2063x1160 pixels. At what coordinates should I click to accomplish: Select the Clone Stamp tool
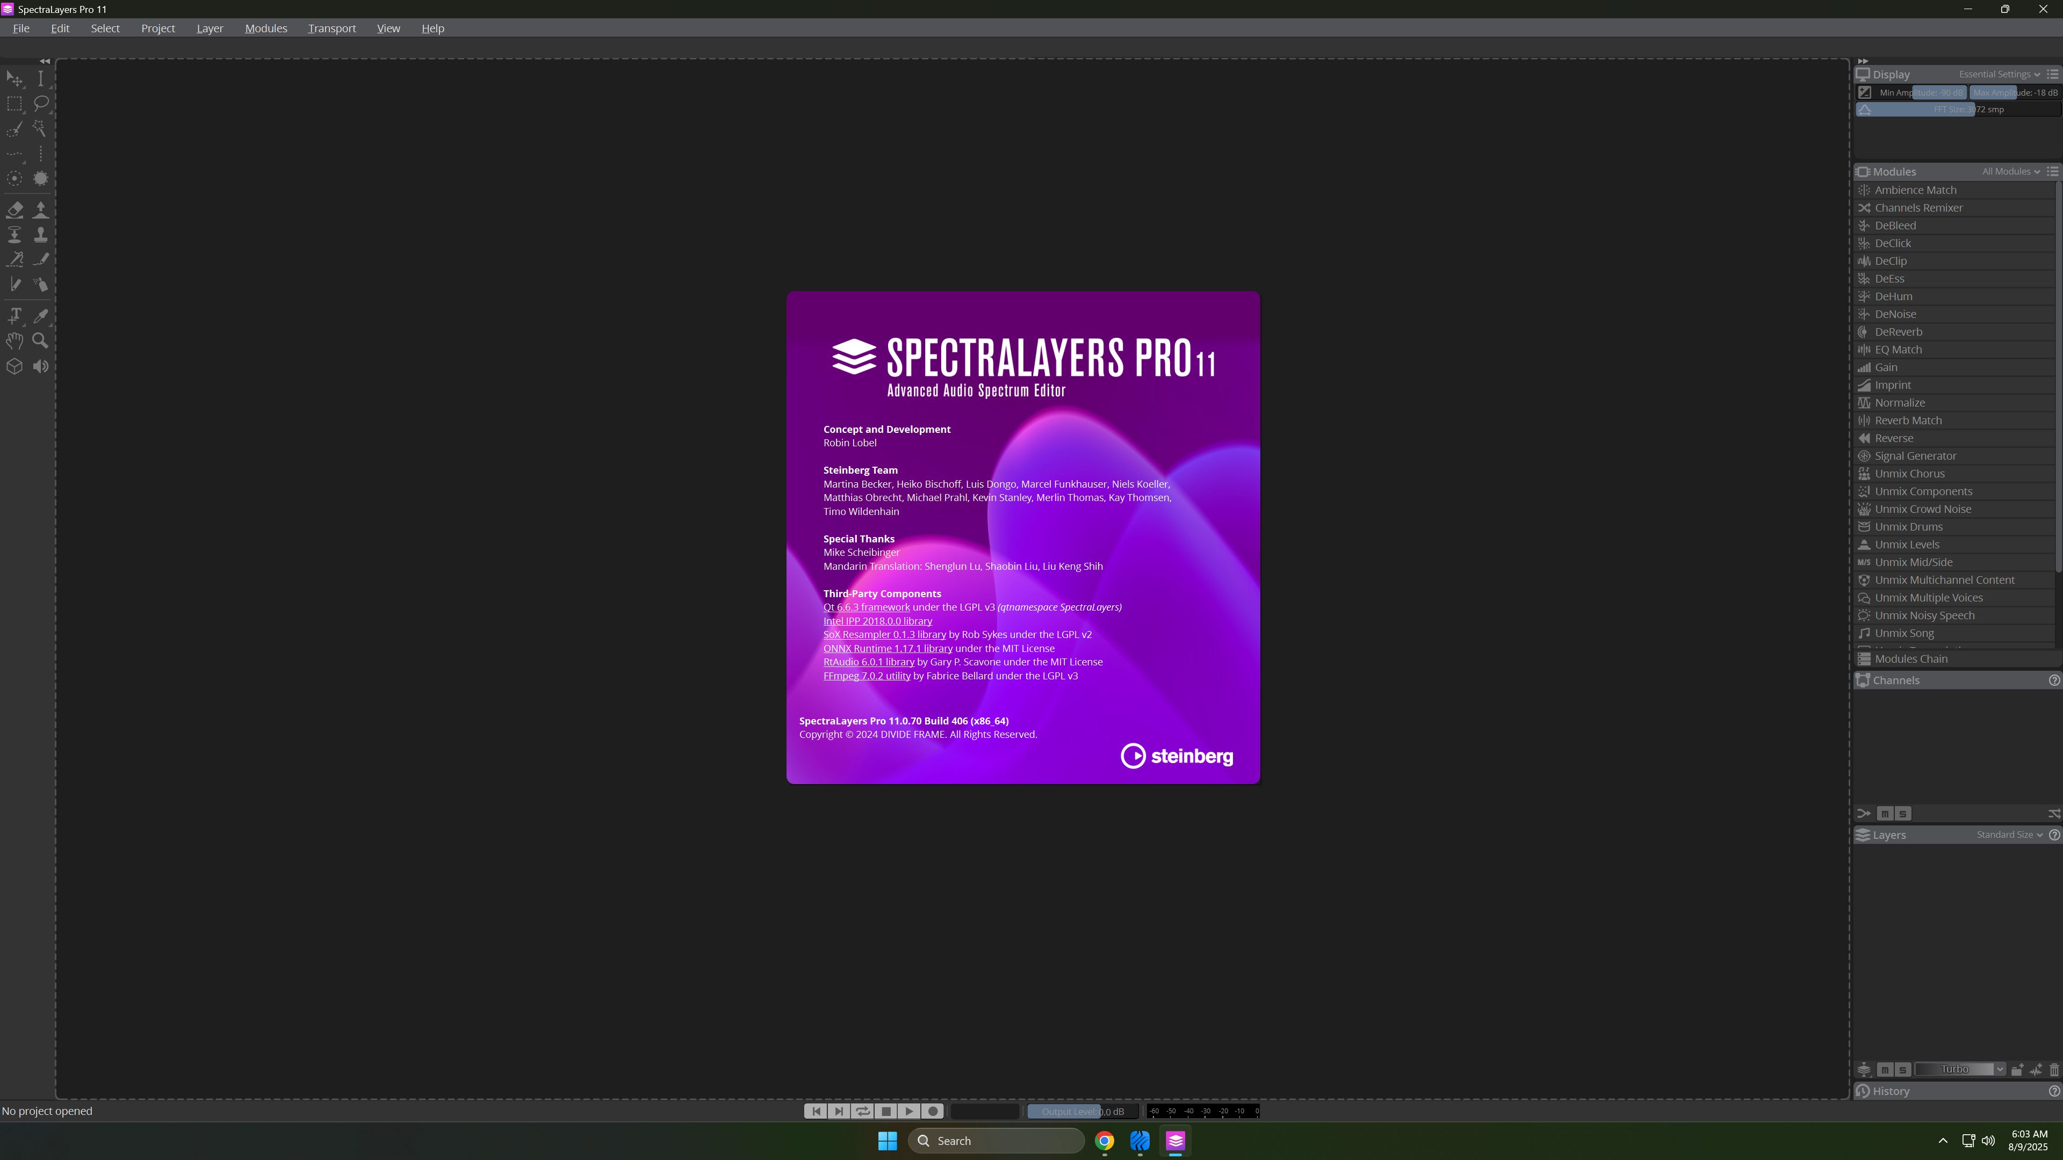click(41, 235)
